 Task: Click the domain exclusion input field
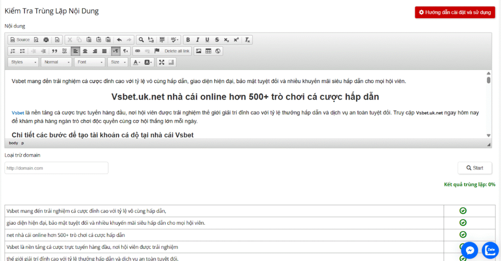[x=56, y=168]
